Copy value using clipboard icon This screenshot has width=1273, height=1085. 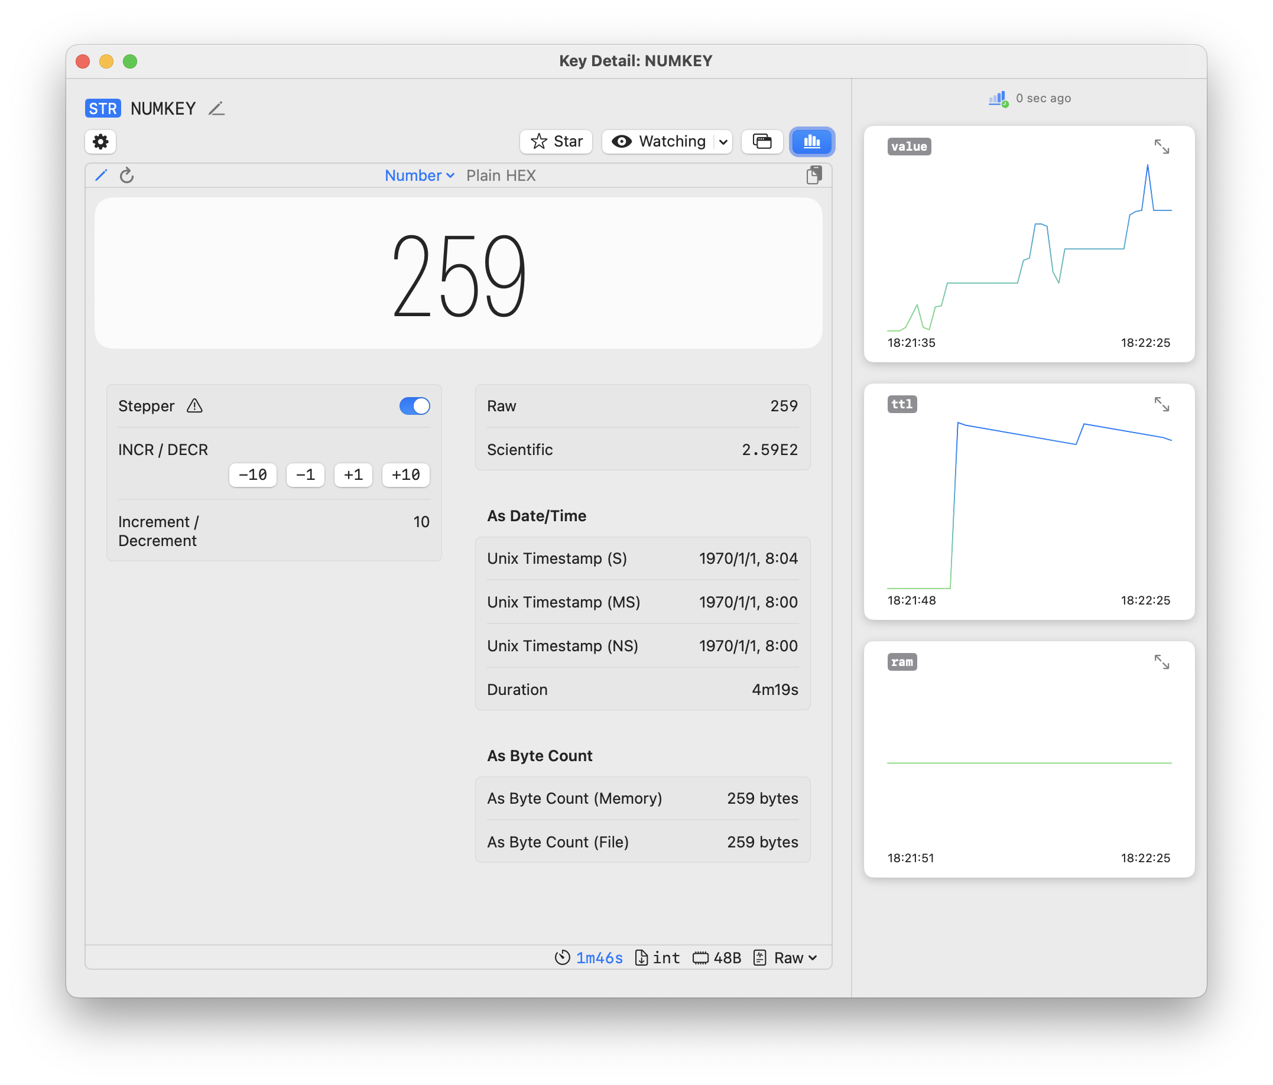coord(813,176)
